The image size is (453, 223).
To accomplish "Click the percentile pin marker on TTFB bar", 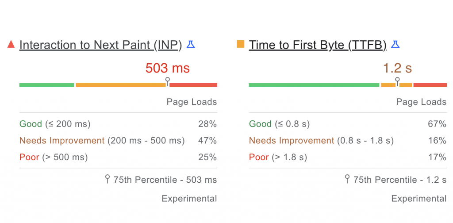I will (x=397, y=81).
